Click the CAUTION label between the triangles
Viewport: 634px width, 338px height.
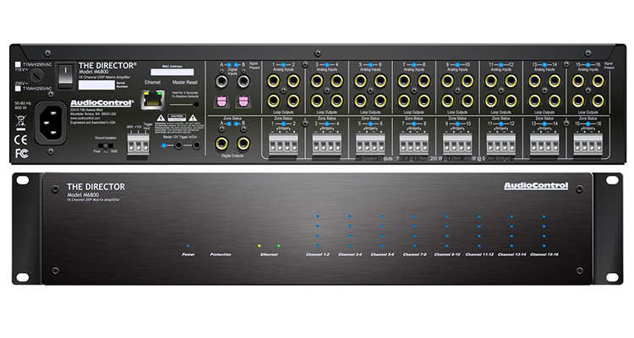pos(177,117)
